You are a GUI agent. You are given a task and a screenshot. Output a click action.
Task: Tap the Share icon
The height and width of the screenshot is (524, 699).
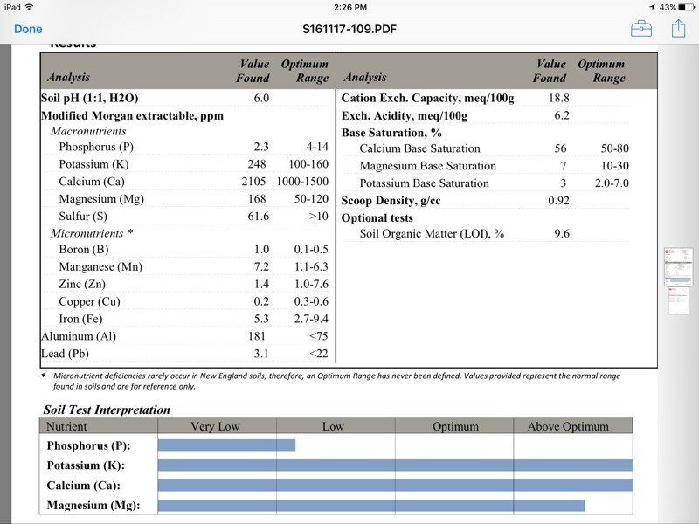[678, 29]
